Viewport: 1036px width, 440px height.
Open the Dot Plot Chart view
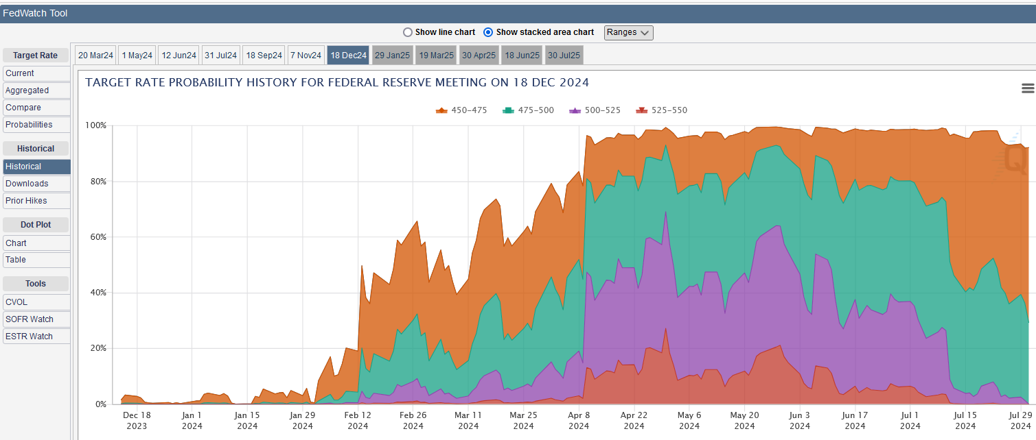click(36, 243)
